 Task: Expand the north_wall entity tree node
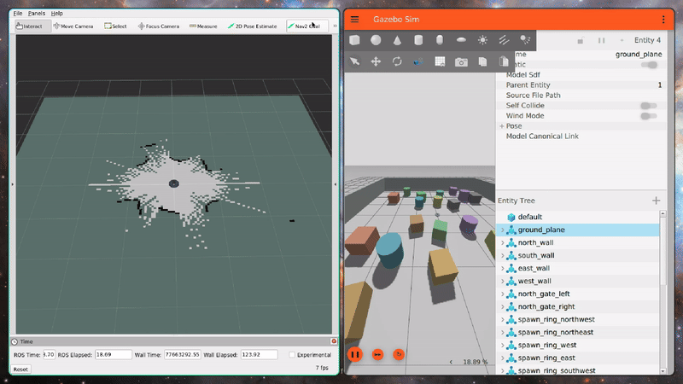pyautogui.click(x=502, y=242)
